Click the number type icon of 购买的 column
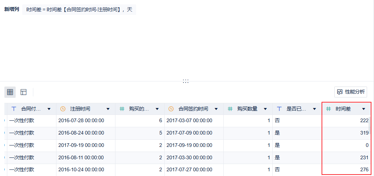374x176 pixels. 122,109
